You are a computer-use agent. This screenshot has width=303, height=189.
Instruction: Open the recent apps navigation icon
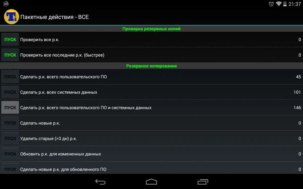[203, 182]
